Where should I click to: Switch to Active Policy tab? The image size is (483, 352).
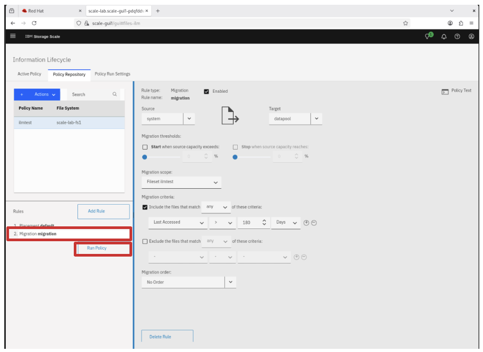pyautogui.click(x=29, y=74)
